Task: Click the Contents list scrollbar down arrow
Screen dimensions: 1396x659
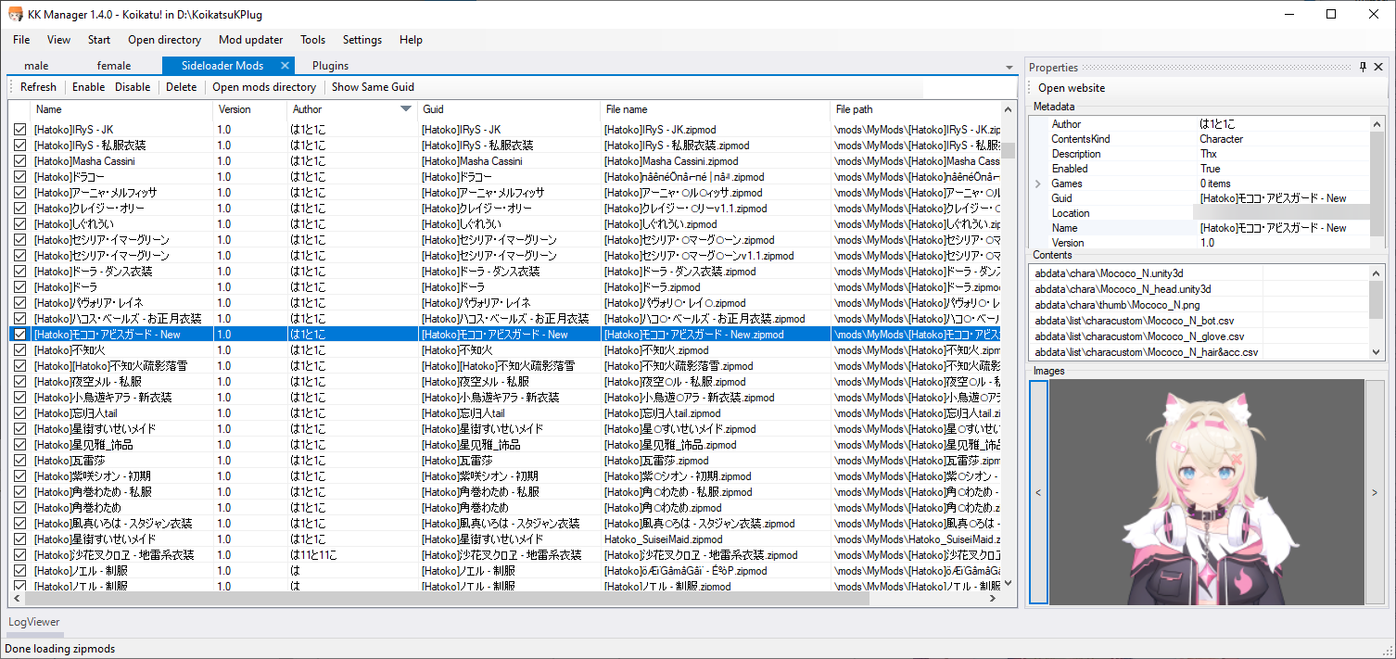Action: point(1377,353)
